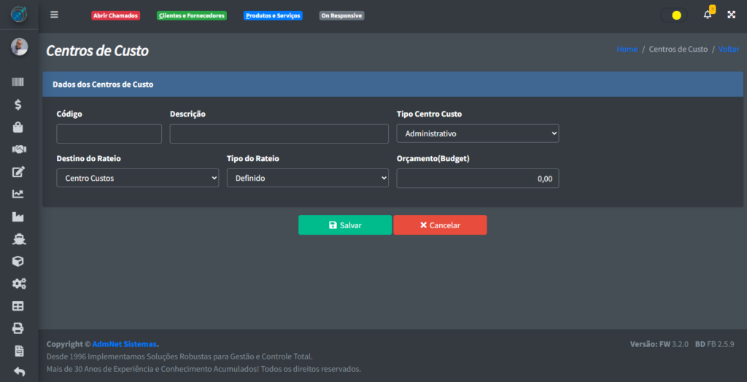Enter fullscreen with the expand icon
Screen dimensions: 747x382
coord(731,15)
